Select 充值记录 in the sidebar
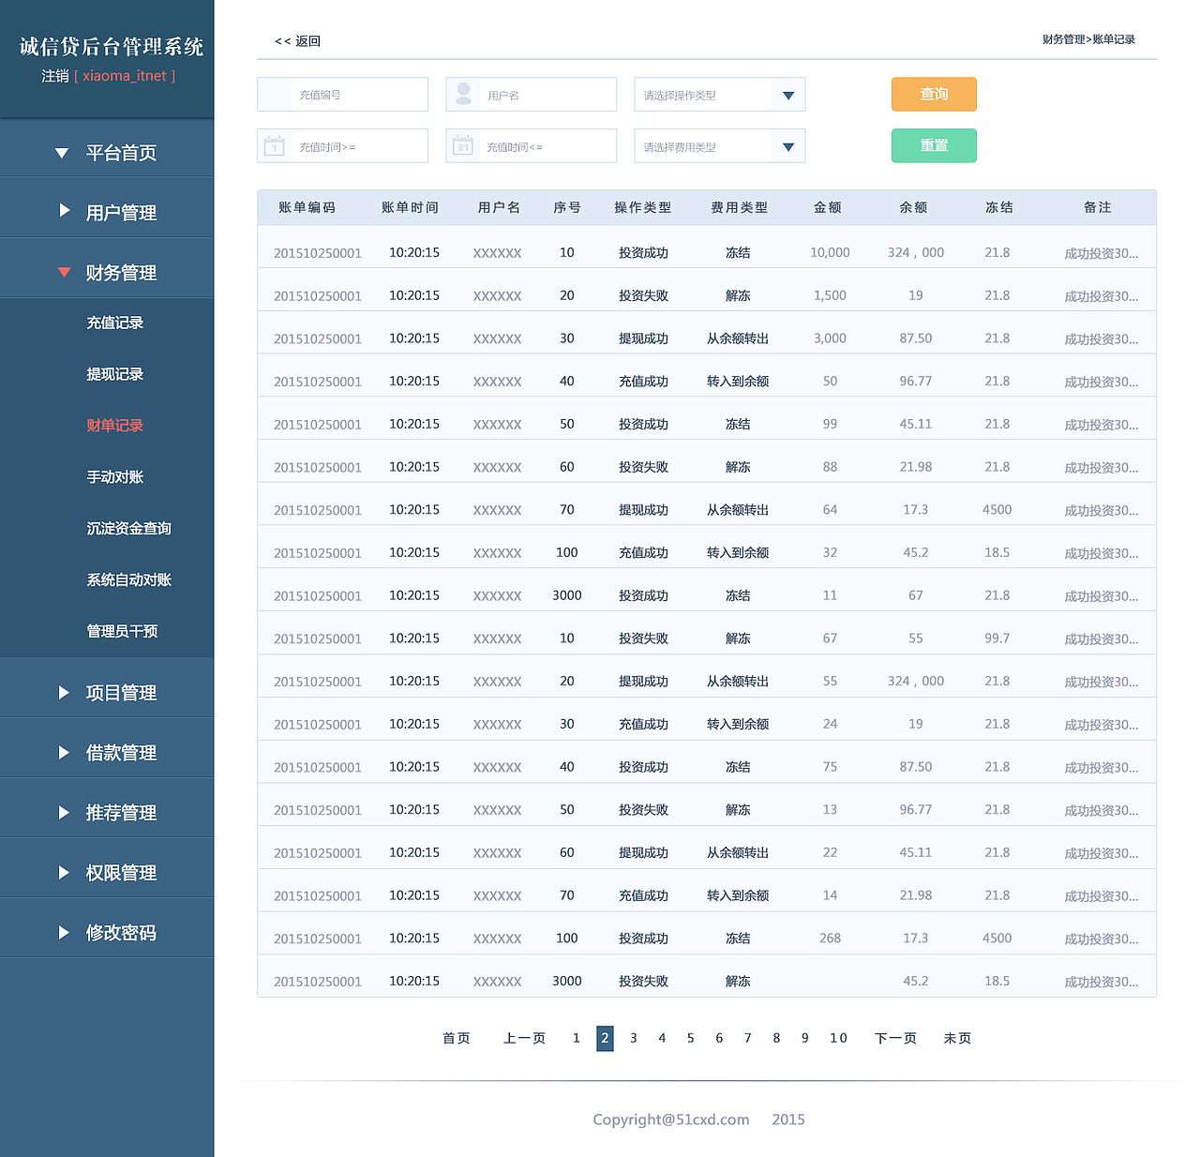Viewport: 1200px width, 1157px height. [x=114, y=323]
